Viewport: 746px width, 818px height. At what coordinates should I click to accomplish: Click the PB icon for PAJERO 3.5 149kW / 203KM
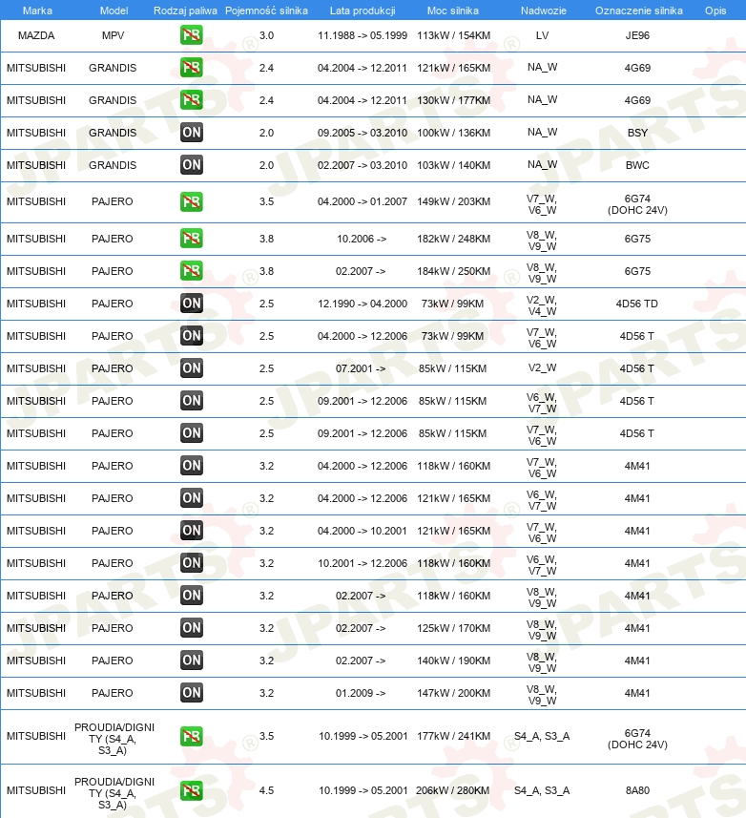[192, 202]
